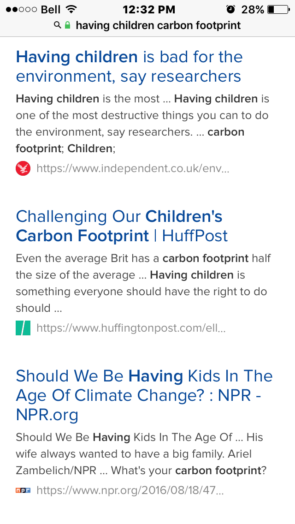Tap the address bar search query text
This screenshot has height=524, width=295.
[x=158, y=25]
